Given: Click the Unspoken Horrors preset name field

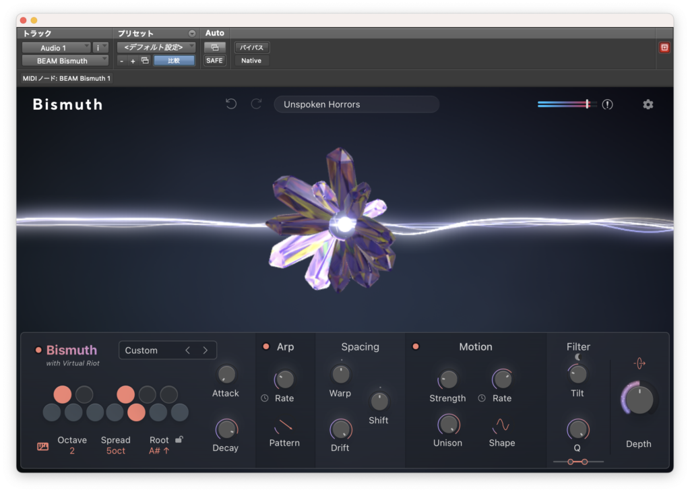Looking at the screenshot, I should [356, 104].
